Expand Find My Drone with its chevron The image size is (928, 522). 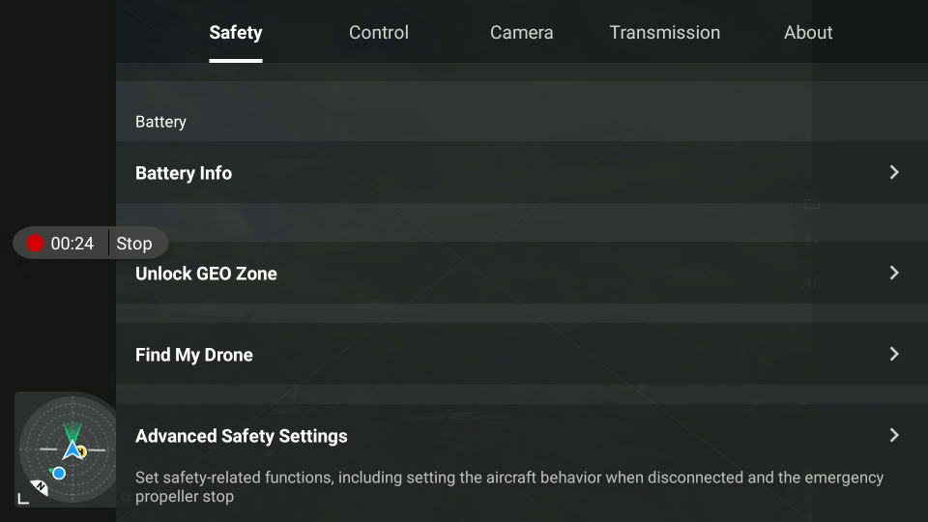coord(894,354)
